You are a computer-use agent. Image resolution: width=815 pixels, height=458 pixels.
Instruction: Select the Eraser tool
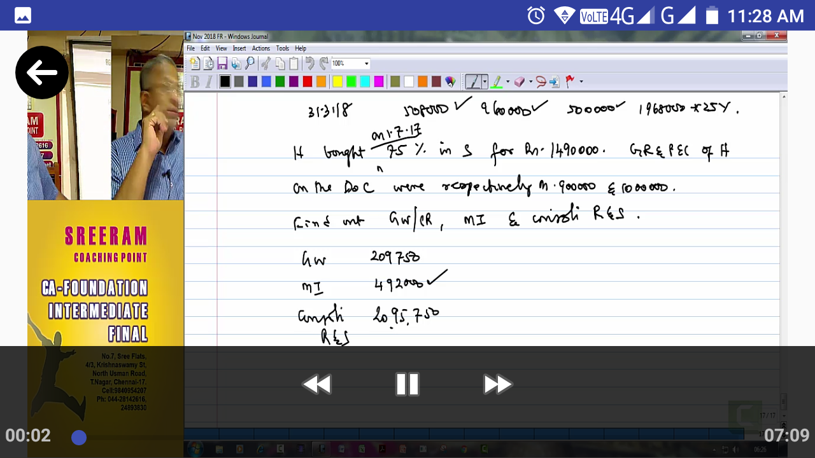(x=519, y=81)
